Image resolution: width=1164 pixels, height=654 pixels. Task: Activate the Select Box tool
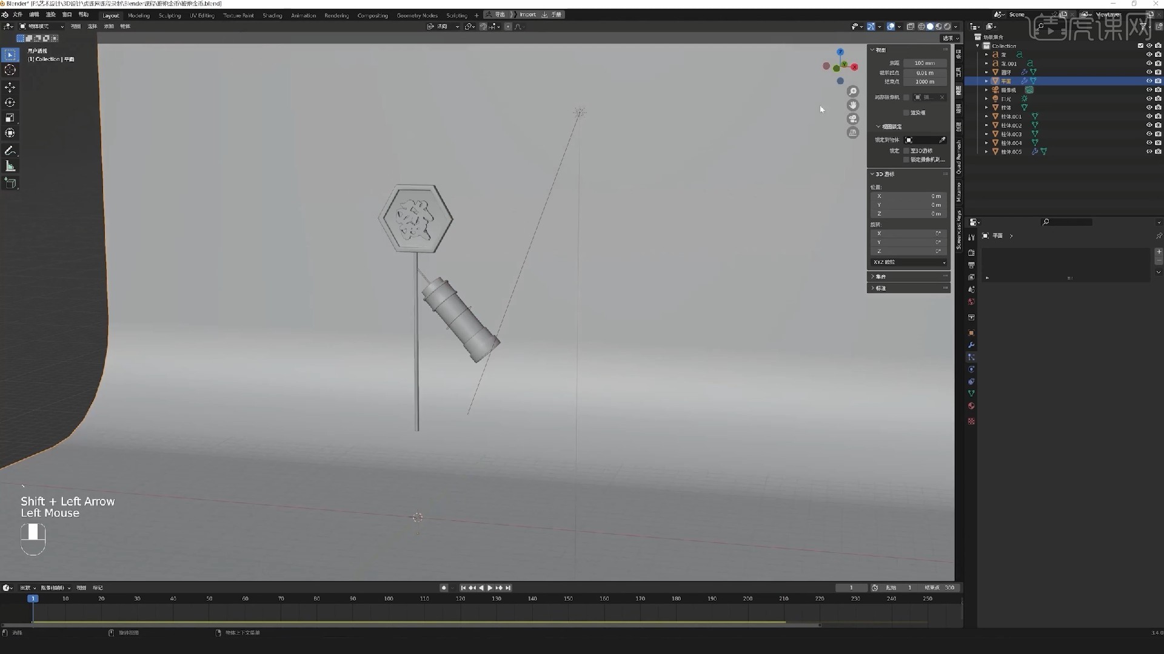[10, 55]
